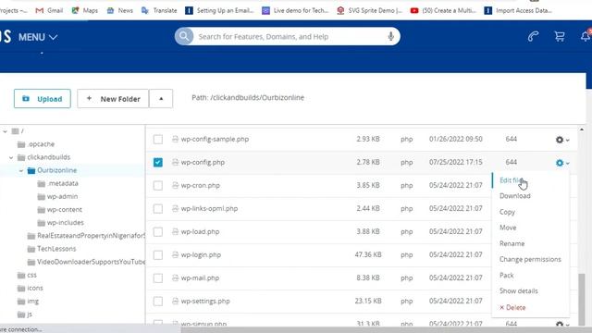Open gear menu for wp-config-sample.php

click(561, 140)
